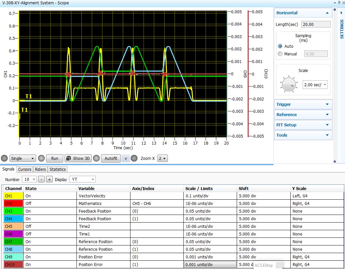Click the pin icon in title bar
345x269 pixels.
339,3
